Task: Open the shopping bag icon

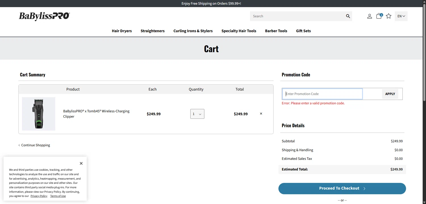Action: click(x=379, y=16)
